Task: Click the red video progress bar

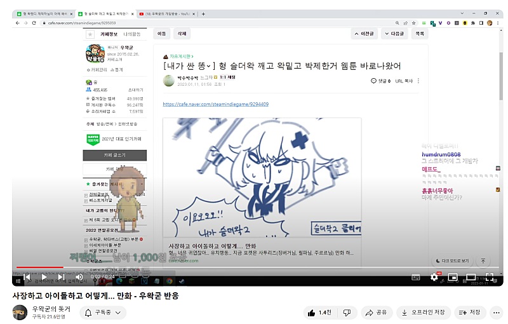Action: click(x=39, y=267)
